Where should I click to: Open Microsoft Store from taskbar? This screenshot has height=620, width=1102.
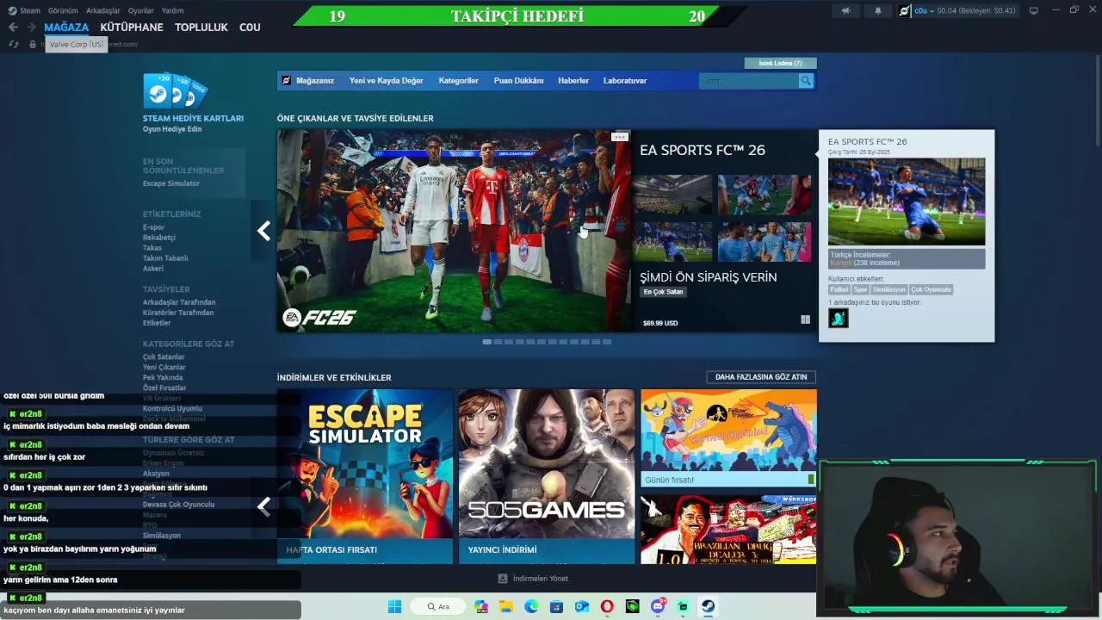click(x=556, y=606)
